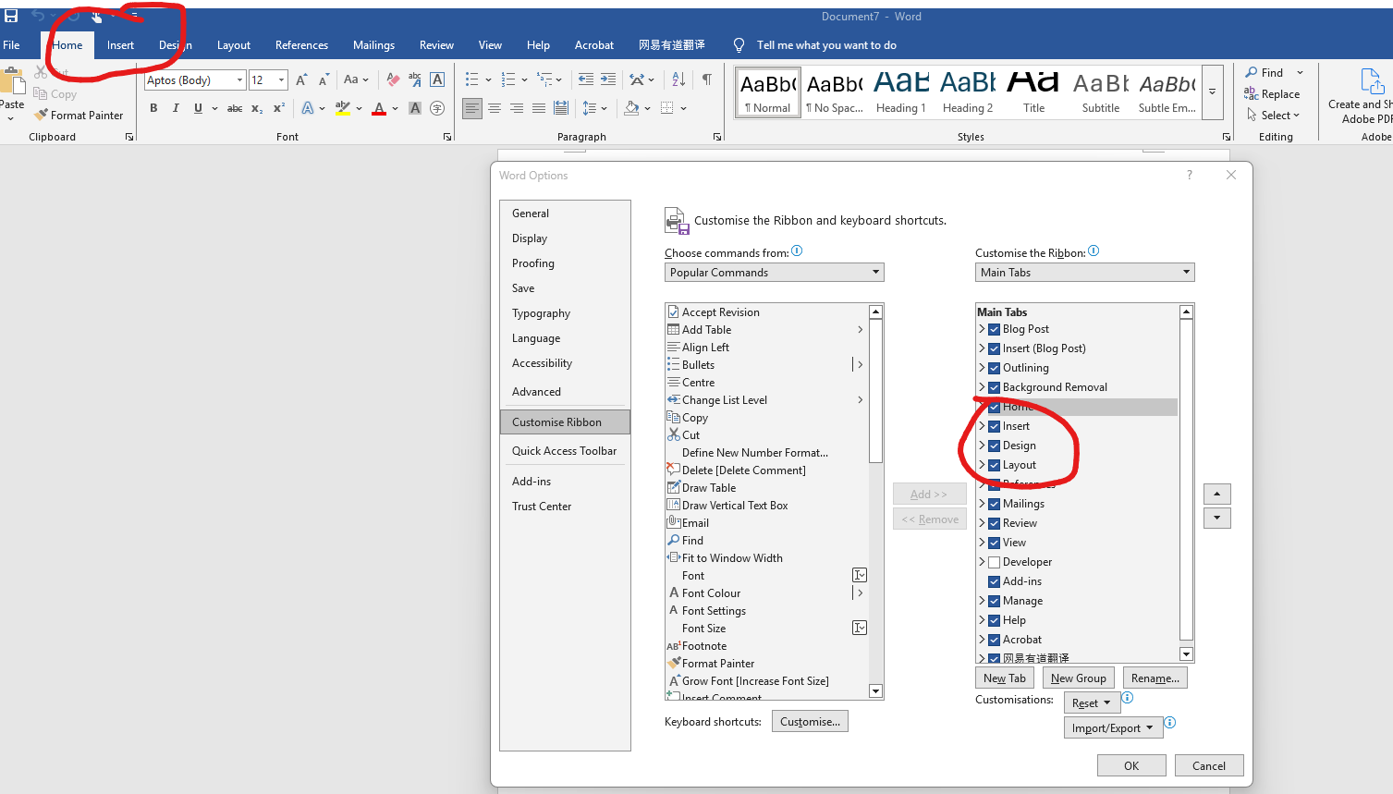
Task: Open the Layout ribbon tab
Action: [x=234, y=45]
